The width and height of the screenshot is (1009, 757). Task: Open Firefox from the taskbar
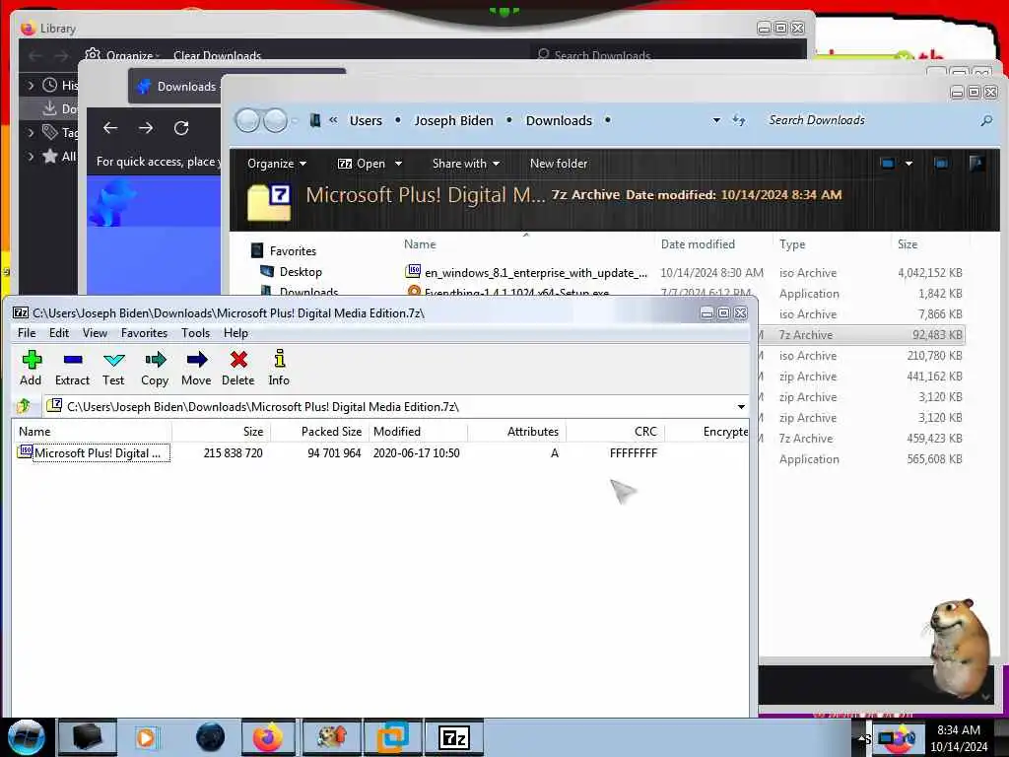tap(268, 737)
